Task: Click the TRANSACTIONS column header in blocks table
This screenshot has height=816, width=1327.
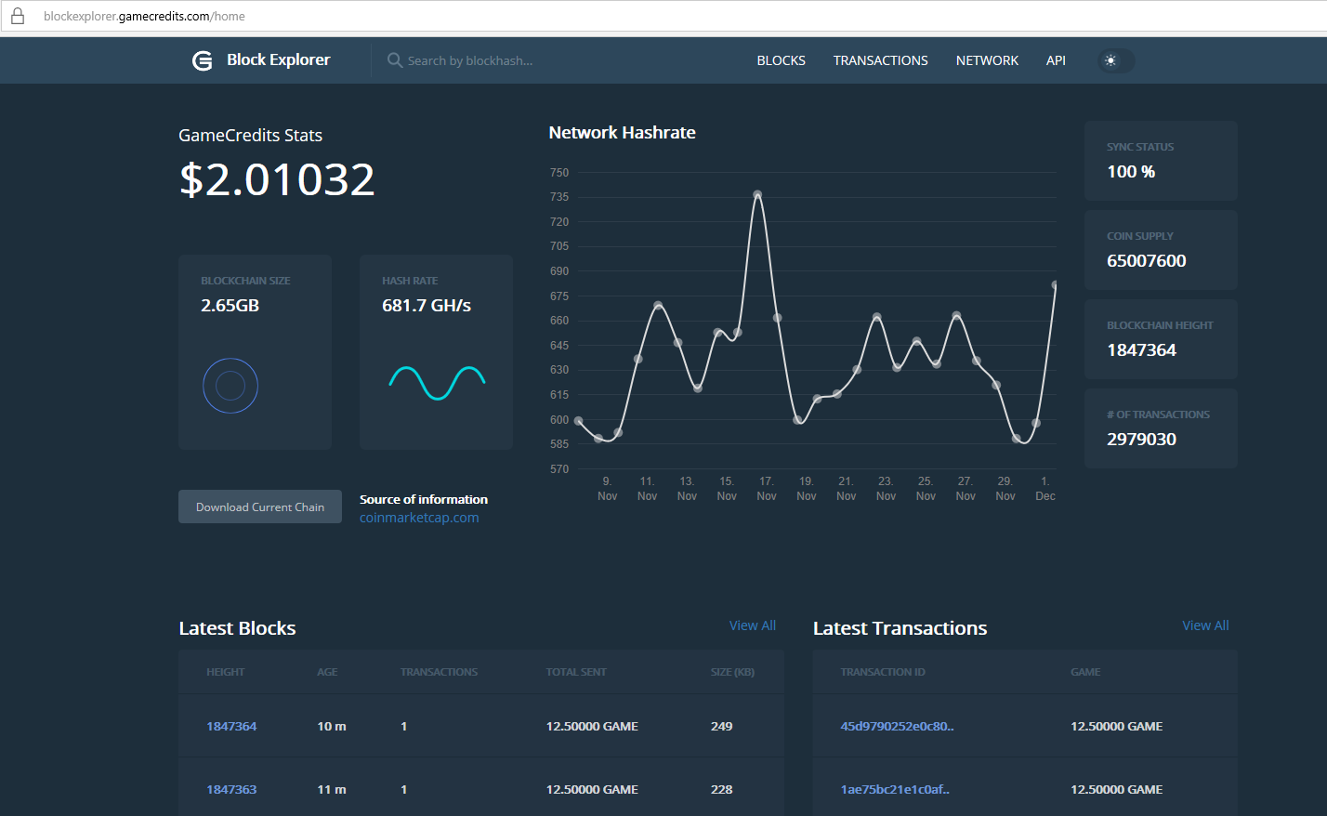Action: pos(439,672)
